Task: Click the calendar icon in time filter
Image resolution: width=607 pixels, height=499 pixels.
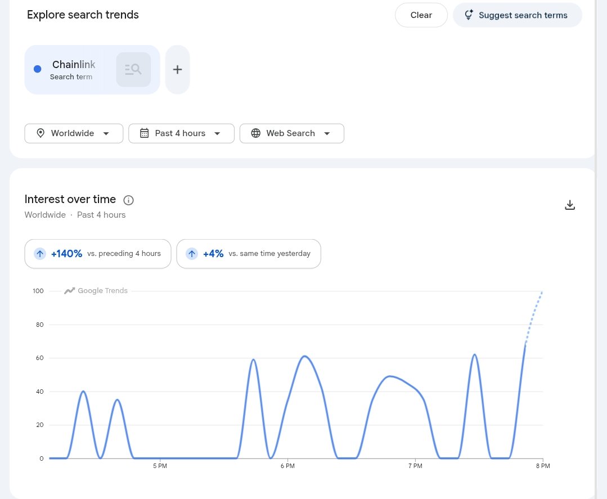Action: (144, 133)
